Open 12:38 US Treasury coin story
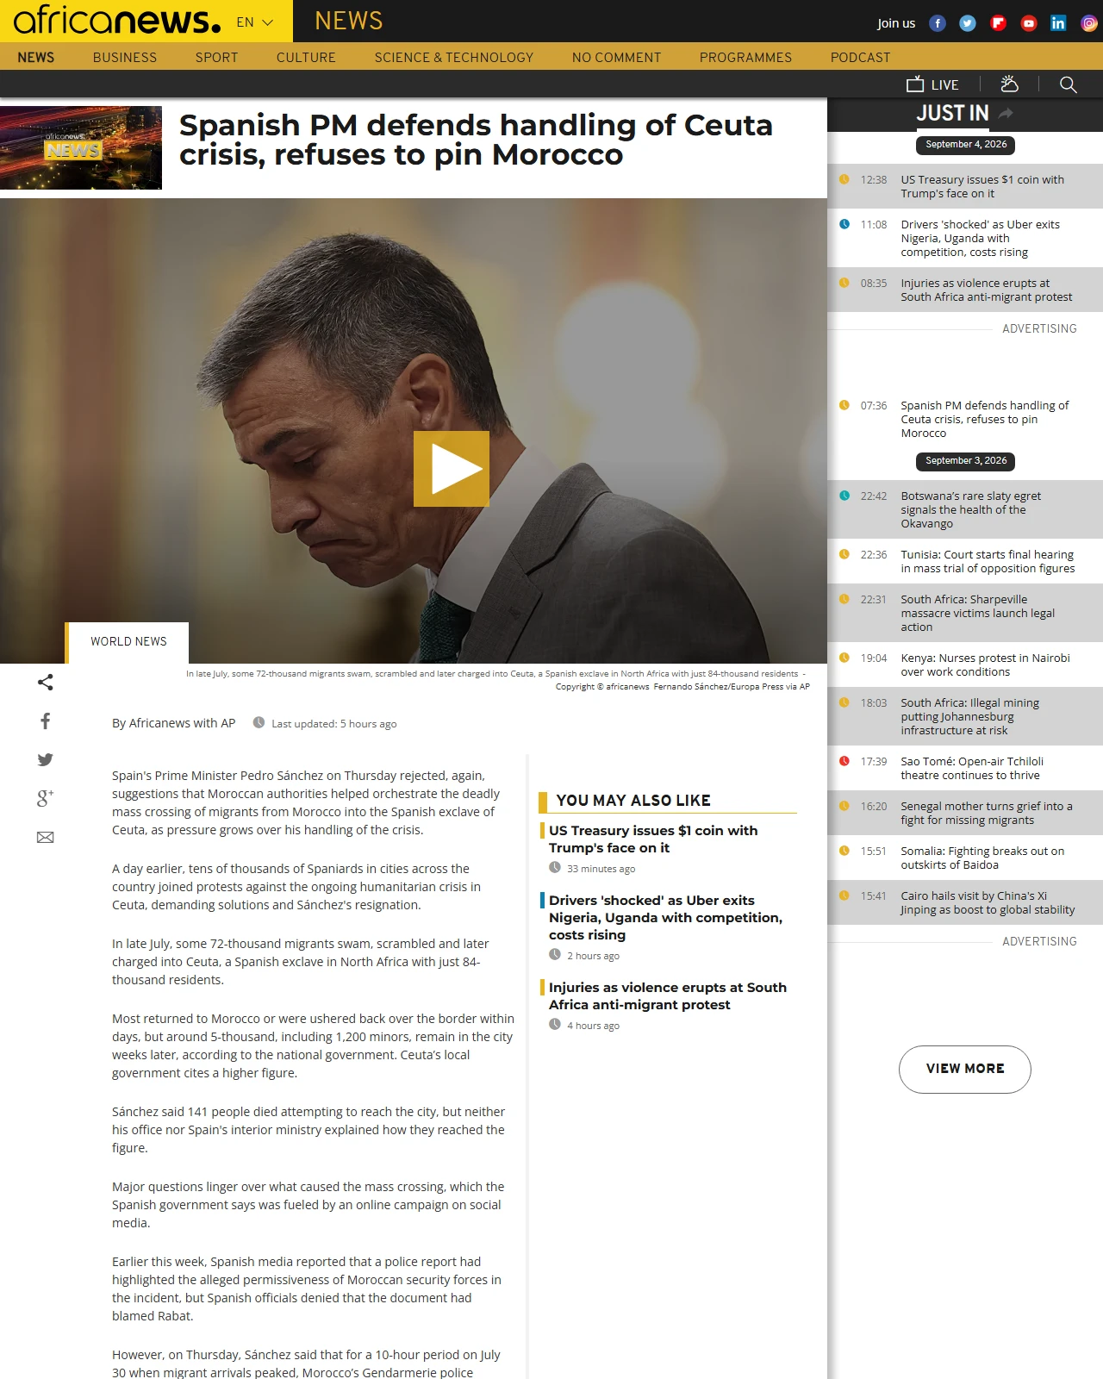 [x=965, y=186]
